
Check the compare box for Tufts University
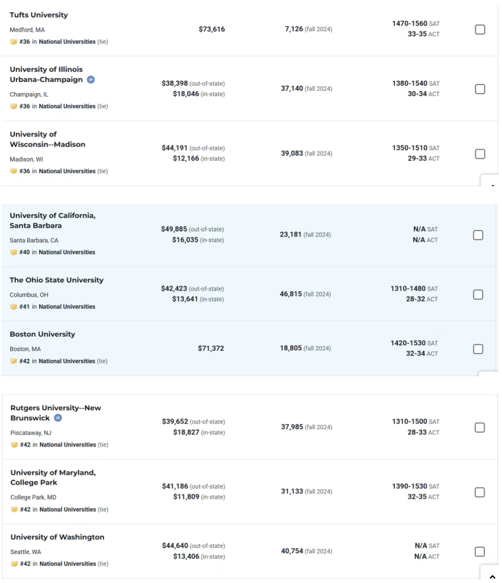click(480, 29)
